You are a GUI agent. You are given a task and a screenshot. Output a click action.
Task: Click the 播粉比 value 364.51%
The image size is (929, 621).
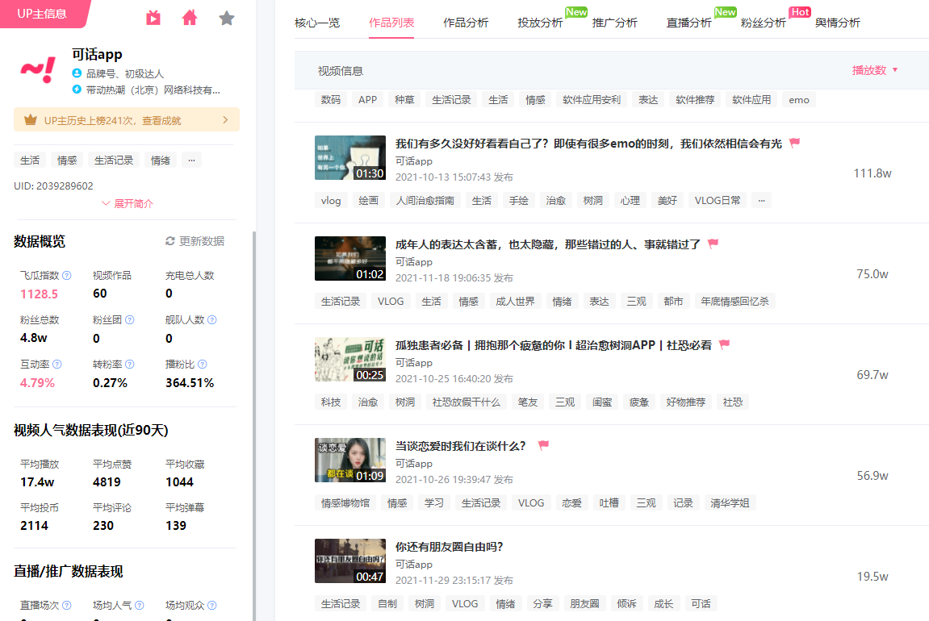click(x=190, y=383)
